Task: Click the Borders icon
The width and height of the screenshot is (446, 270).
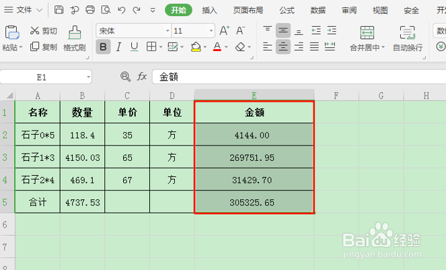Action: pos(151,46)
